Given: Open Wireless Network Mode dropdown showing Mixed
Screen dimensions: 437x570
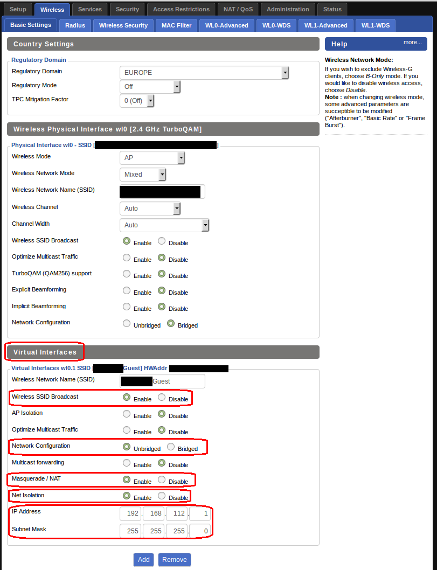Looking at the screenshot, I should coord(142,175).
